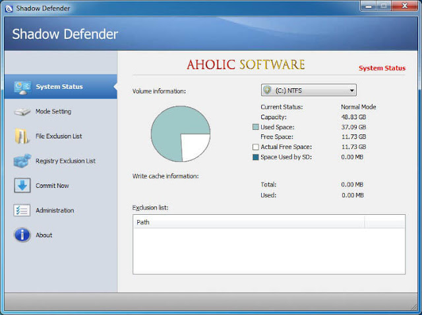Click the Free Space 11.73 GB value

(353, 137)
